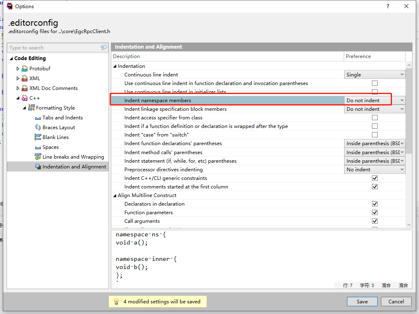Click the Save button

click(x=362, y=301)
